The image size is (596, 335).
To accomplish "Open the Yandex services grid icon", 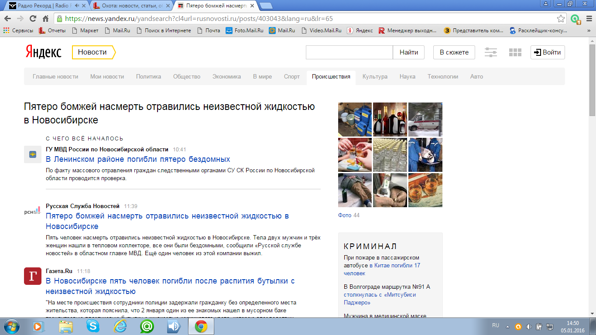I will point(515,52).
